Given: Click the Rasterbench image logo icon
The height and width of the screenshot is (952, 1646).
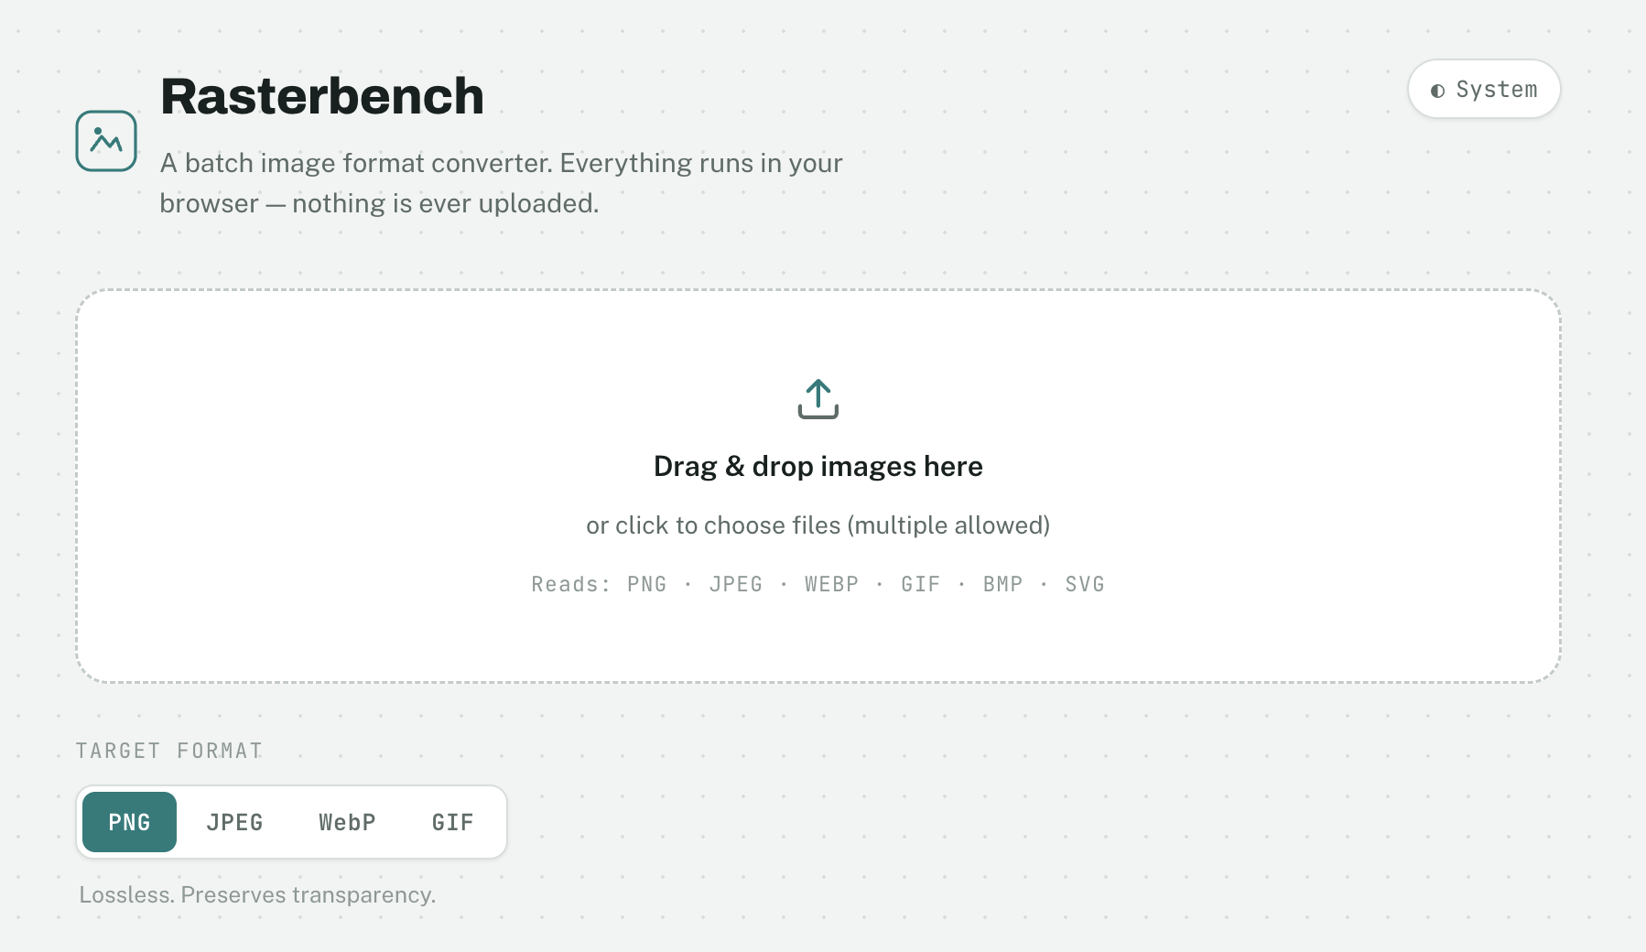Looking at the screenshot, I should [106, 141].
